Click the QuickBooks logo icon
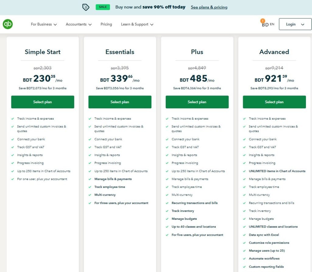Screen dimensions: 312x272 point(8,24)
